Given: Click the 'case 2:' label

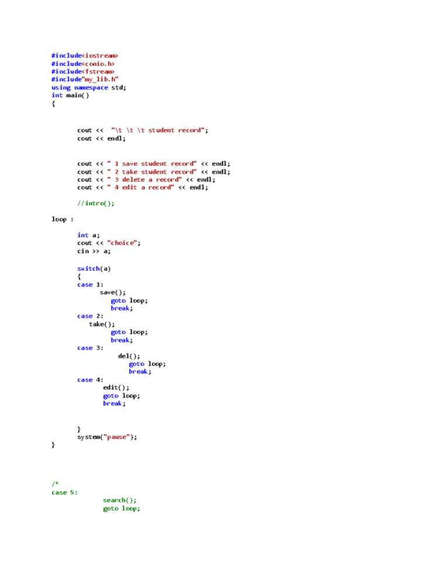Looking at the screenshot, I should [x=91, y=316].
